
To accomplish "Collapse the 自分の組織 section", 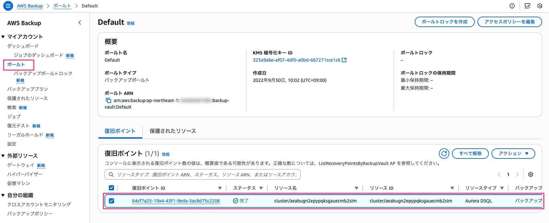I will (x=3, y=195).
